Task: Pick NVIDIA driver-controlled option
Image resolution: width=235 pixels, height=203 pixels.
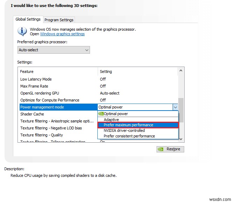Action: point(124,130)
